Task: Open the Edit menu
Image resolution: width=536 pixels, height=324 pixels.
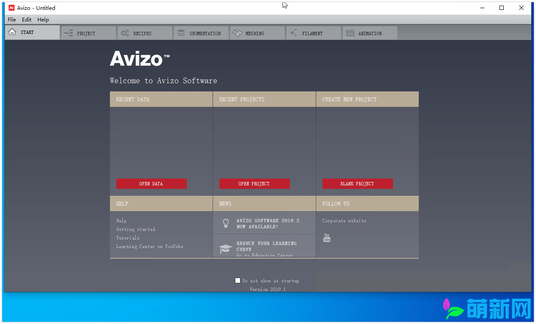Action: pos(27,19)
